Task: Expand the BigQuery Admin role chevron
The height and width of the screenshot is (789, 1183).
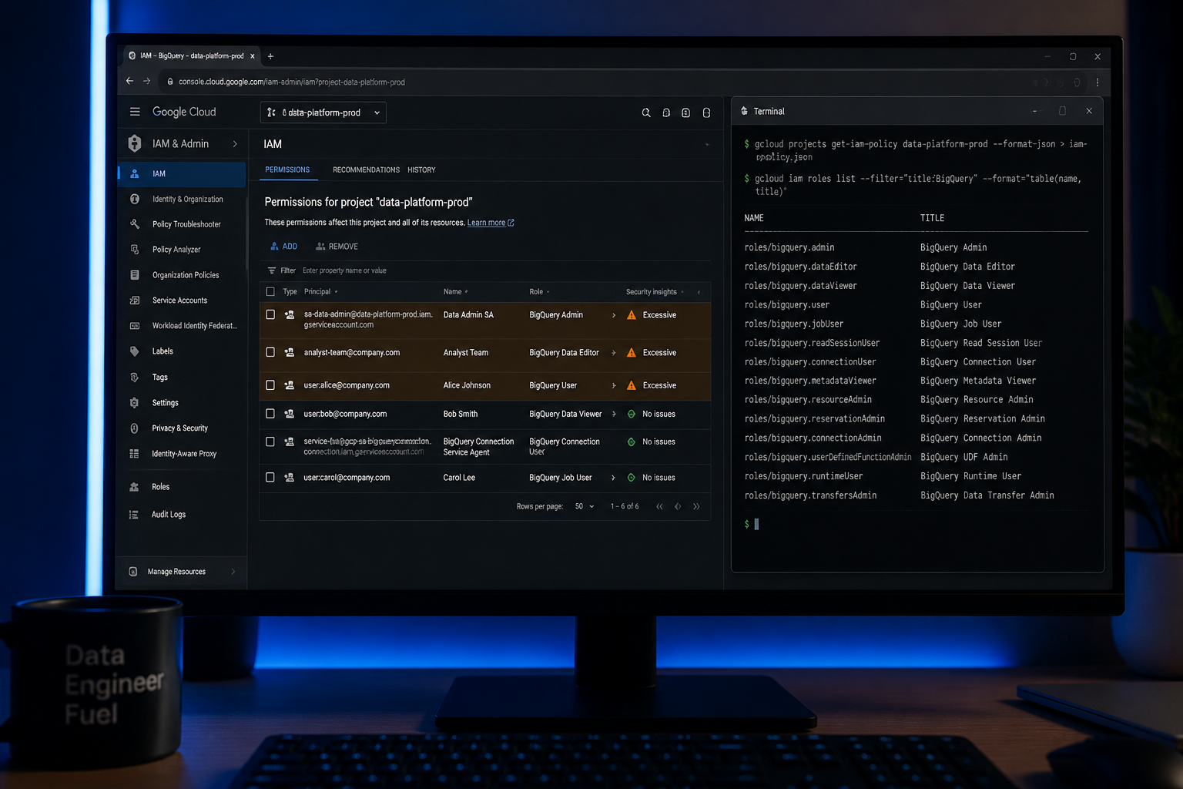Action: [614, 315]
